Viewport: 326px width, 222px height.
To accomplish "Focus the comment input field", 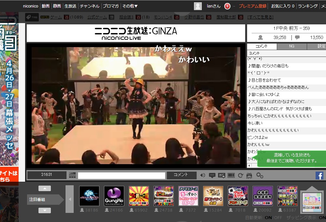I will (122, 176).
